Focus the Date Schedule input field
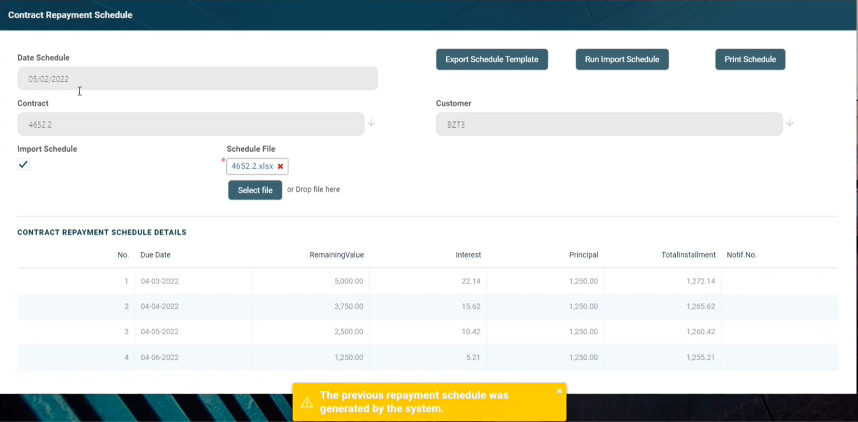858x422 pixels. pos(197,79)
